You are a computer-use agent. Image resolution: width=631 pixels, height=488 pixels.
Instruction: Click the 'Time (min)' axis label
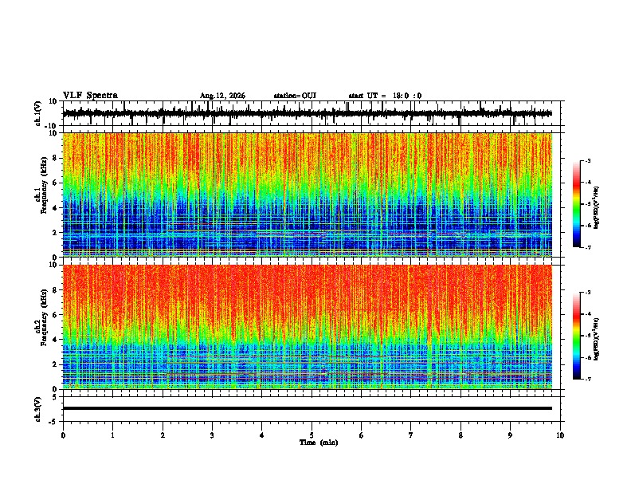[x=319, y=443]
